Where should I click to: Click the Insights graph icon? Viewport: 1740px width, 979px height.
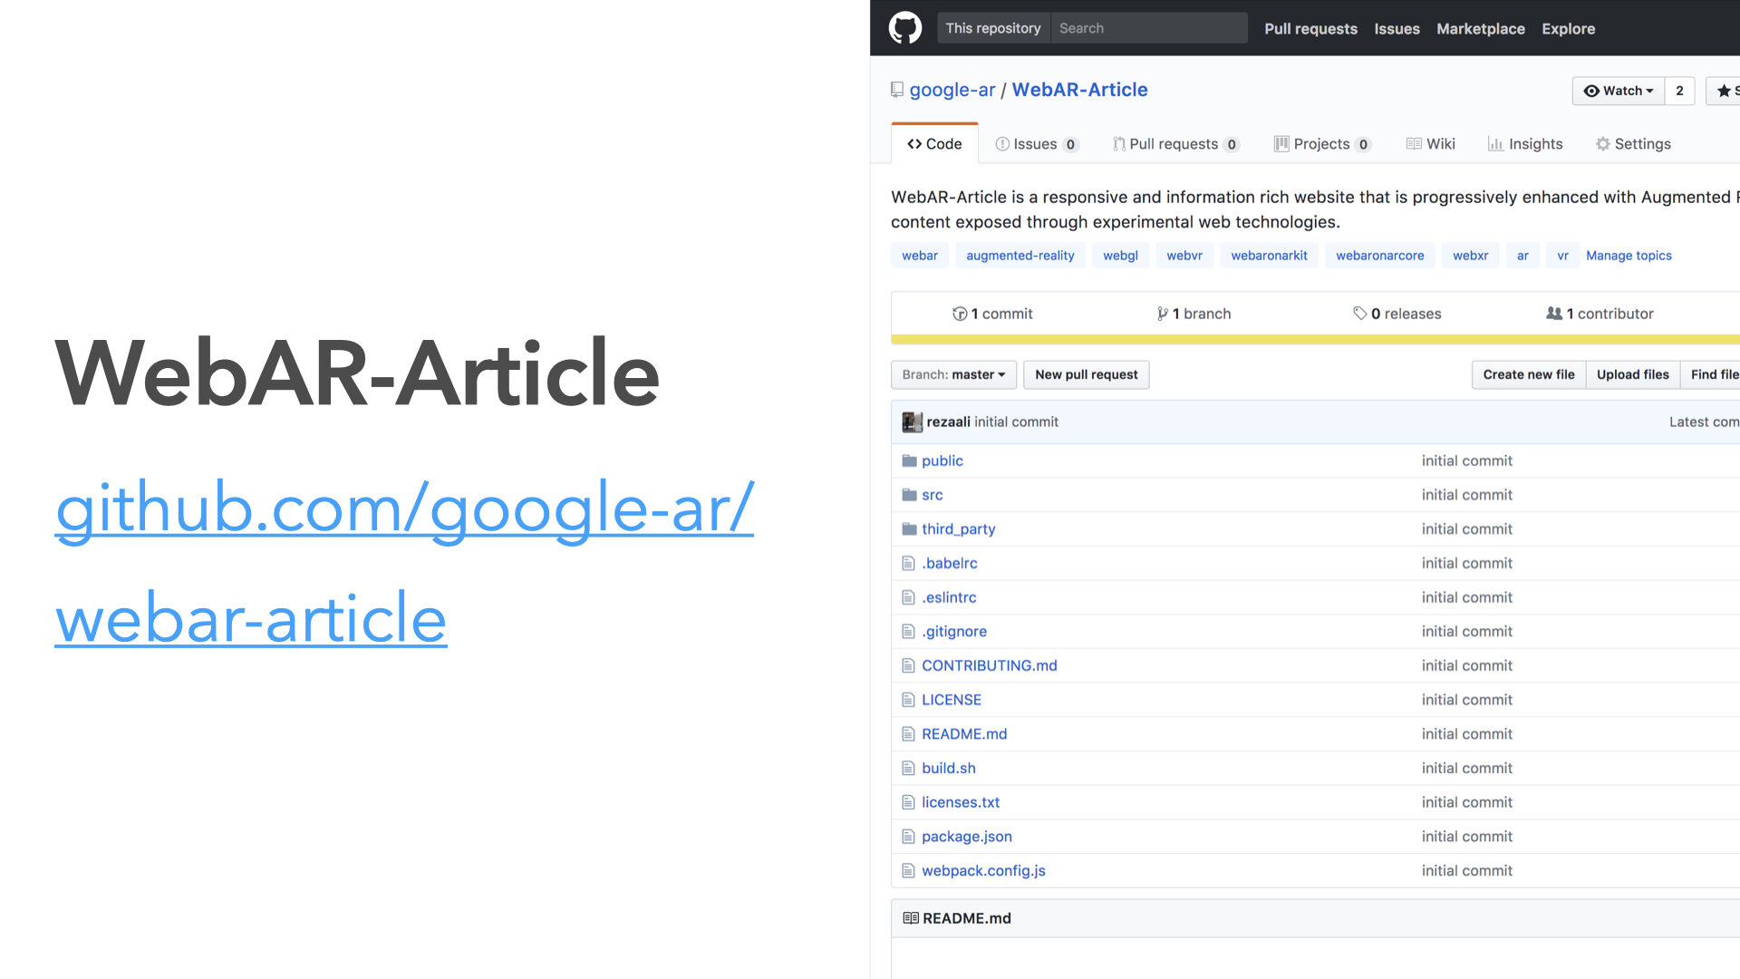pyautogui.click(x=1495, y=144)
